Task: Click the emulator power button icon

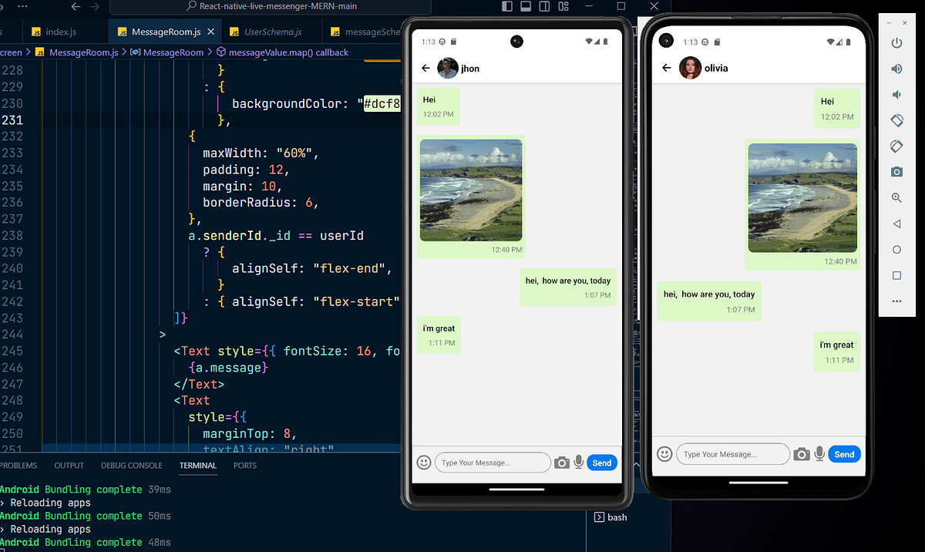Action: (x=896, y=43)
